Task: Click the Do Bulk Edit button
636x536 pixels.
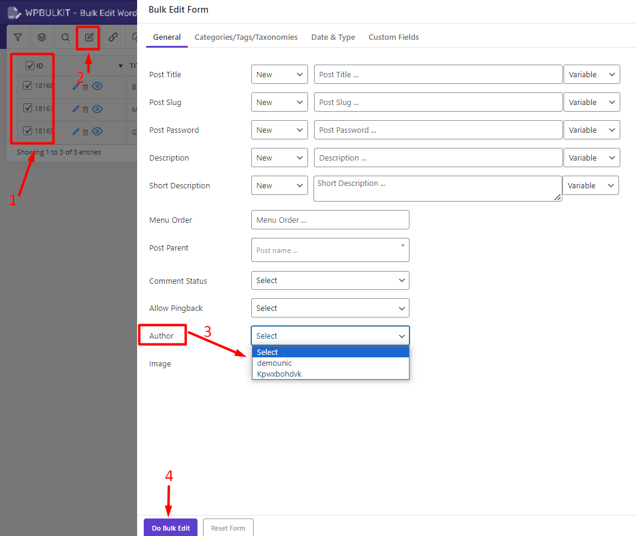Action: pos(170,527)
